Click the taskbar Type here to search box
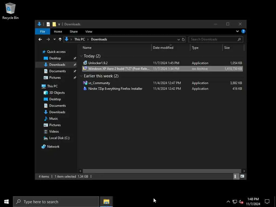This screenshot has height=207, width=276. (x=56, y=202)
